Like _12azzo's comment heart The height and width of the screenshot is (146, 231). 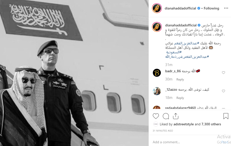click(x=224, y=91)
